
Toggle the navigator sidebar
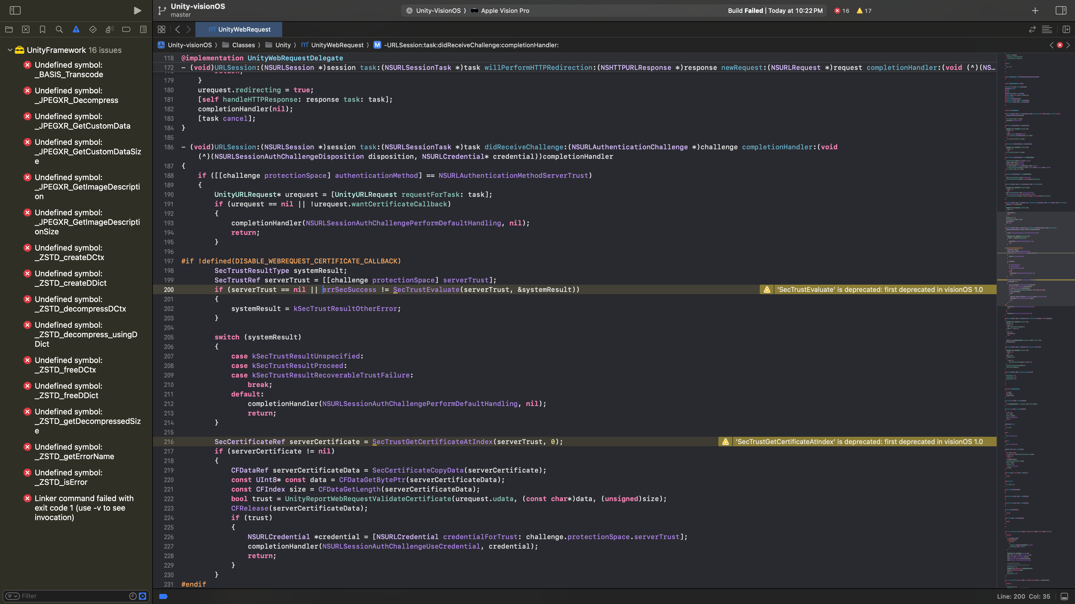click(x=15, y=10)
